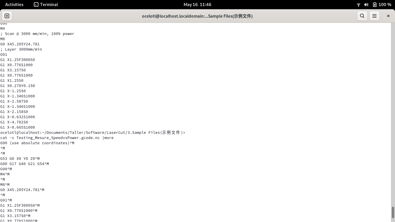The width and height of the screenshot is (395, 222).
Task: Close the terminal window
Action: coord(388,16)
